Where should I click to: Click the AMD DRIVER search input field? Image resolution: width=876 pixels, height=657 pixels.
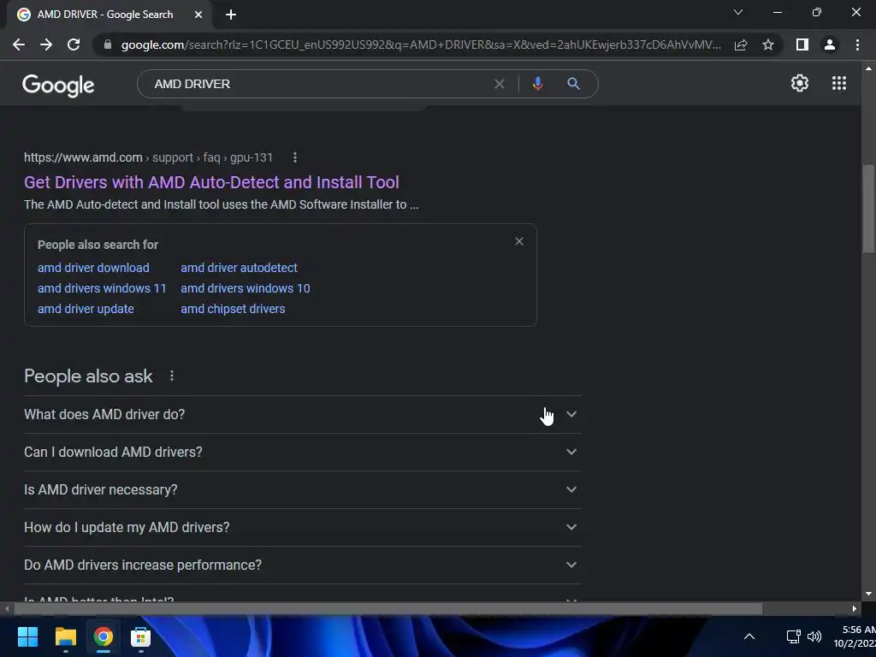(x=318, y=84)
